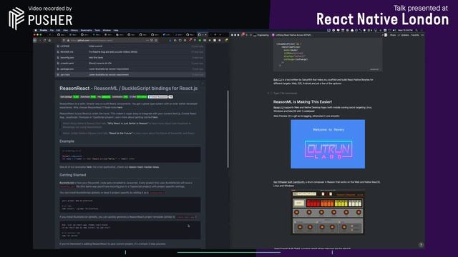Open Spotlight search in macOS menu bar
The height and width of the screenshot is (257, 458).
click(416, 30)
